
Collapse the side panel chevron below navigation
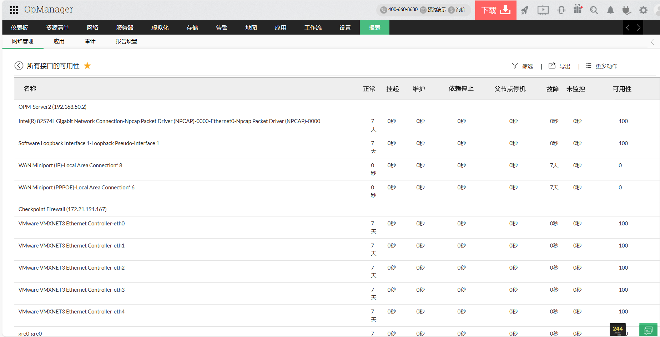[x=652, y=42]
